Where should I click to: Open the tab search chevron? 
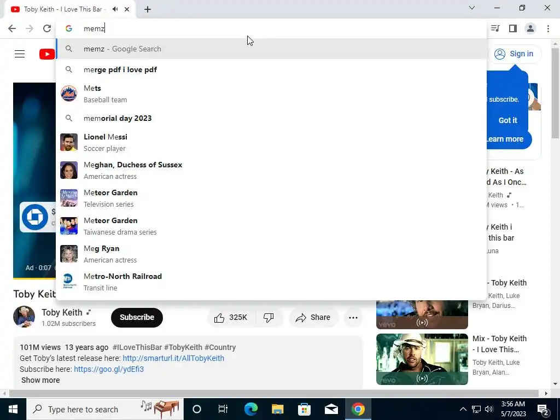click(x=472, y=8)
